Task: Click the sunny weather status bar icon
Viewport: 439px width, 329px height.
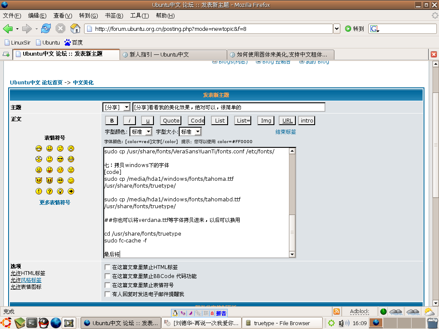Action: pos(429,311)
